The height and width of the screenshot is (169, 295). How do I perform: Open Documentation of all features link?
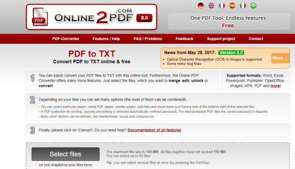click(154, 130)
